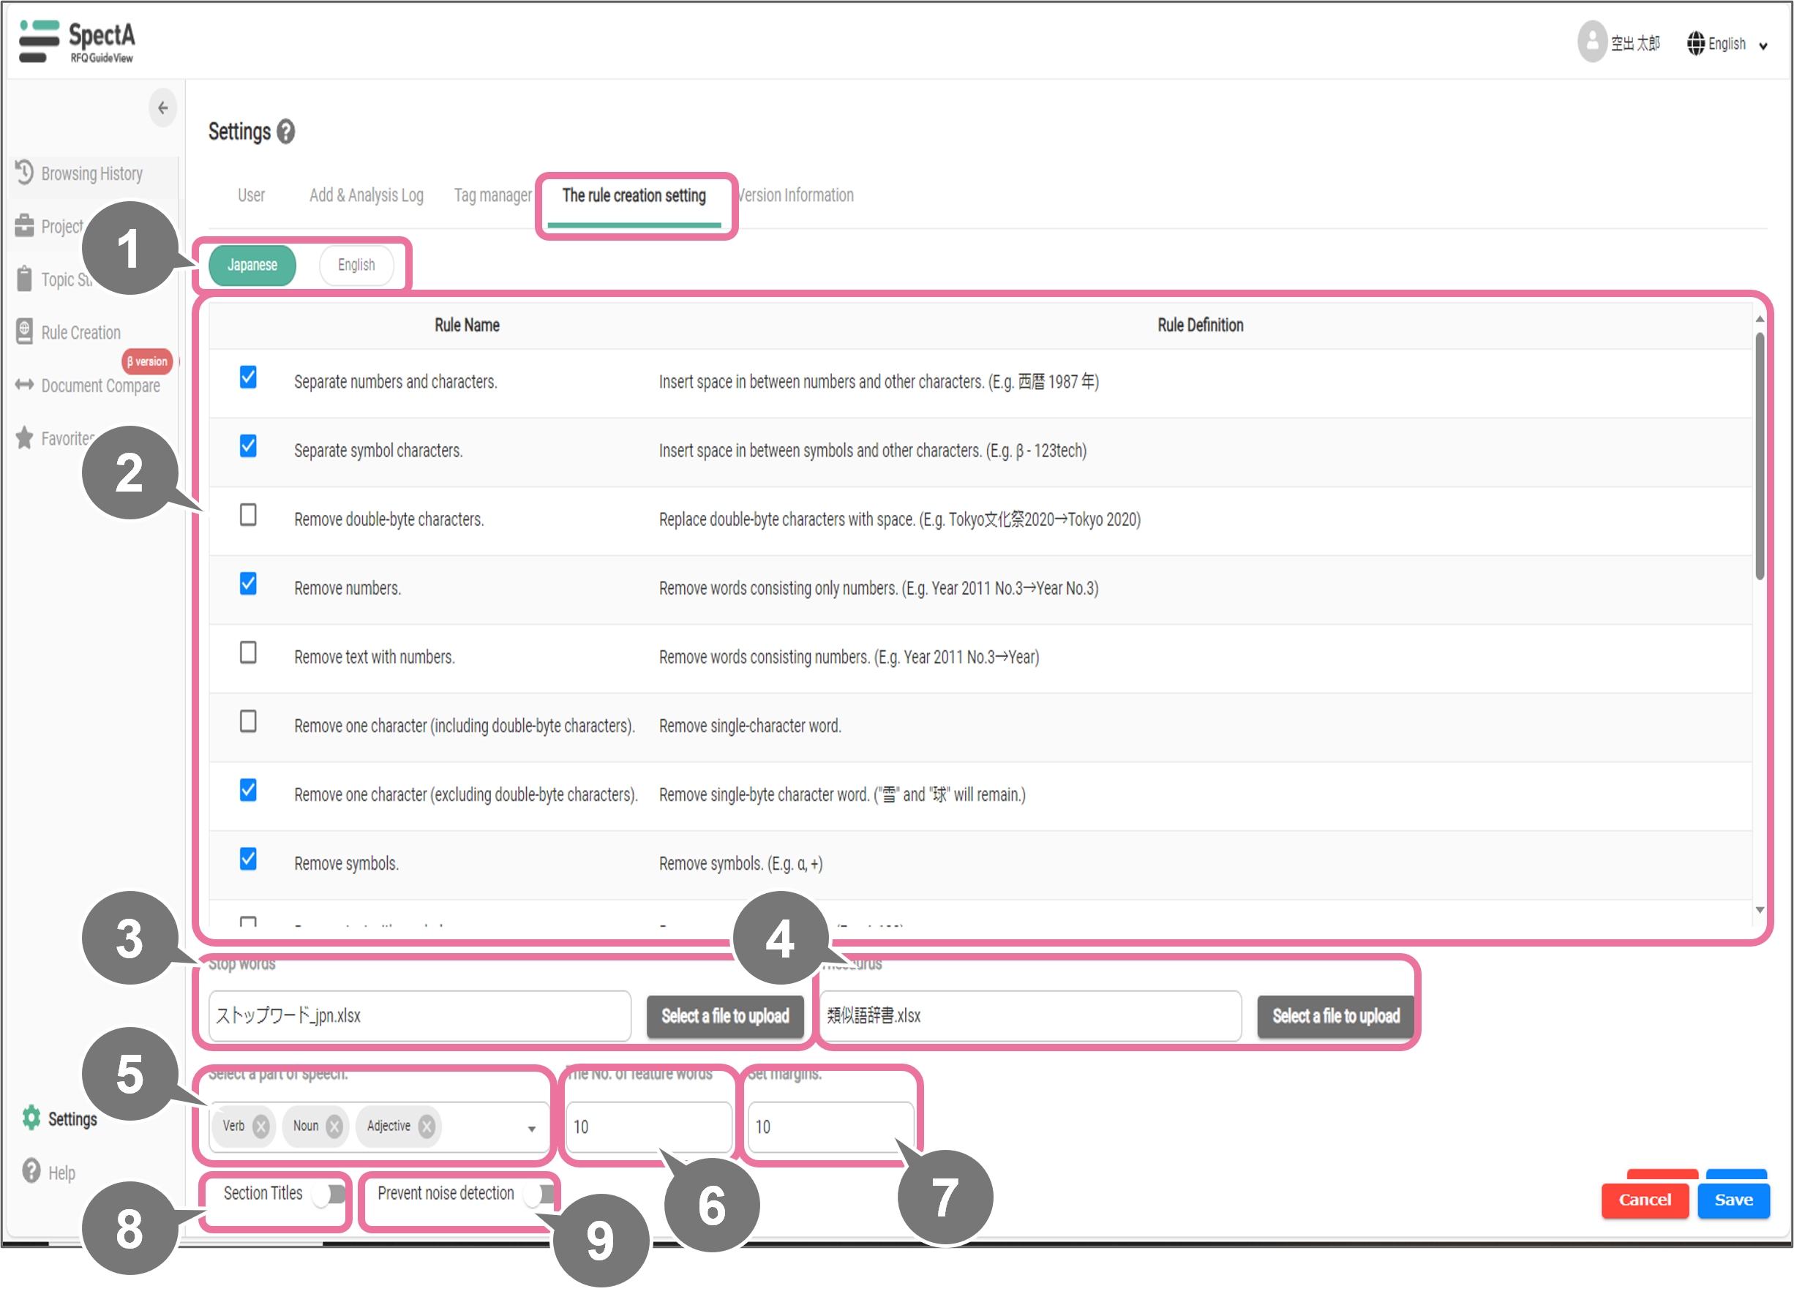Click Select a file to upload for Stop words
Screen dimensions: 1794x1305
tap(724, 1016)
